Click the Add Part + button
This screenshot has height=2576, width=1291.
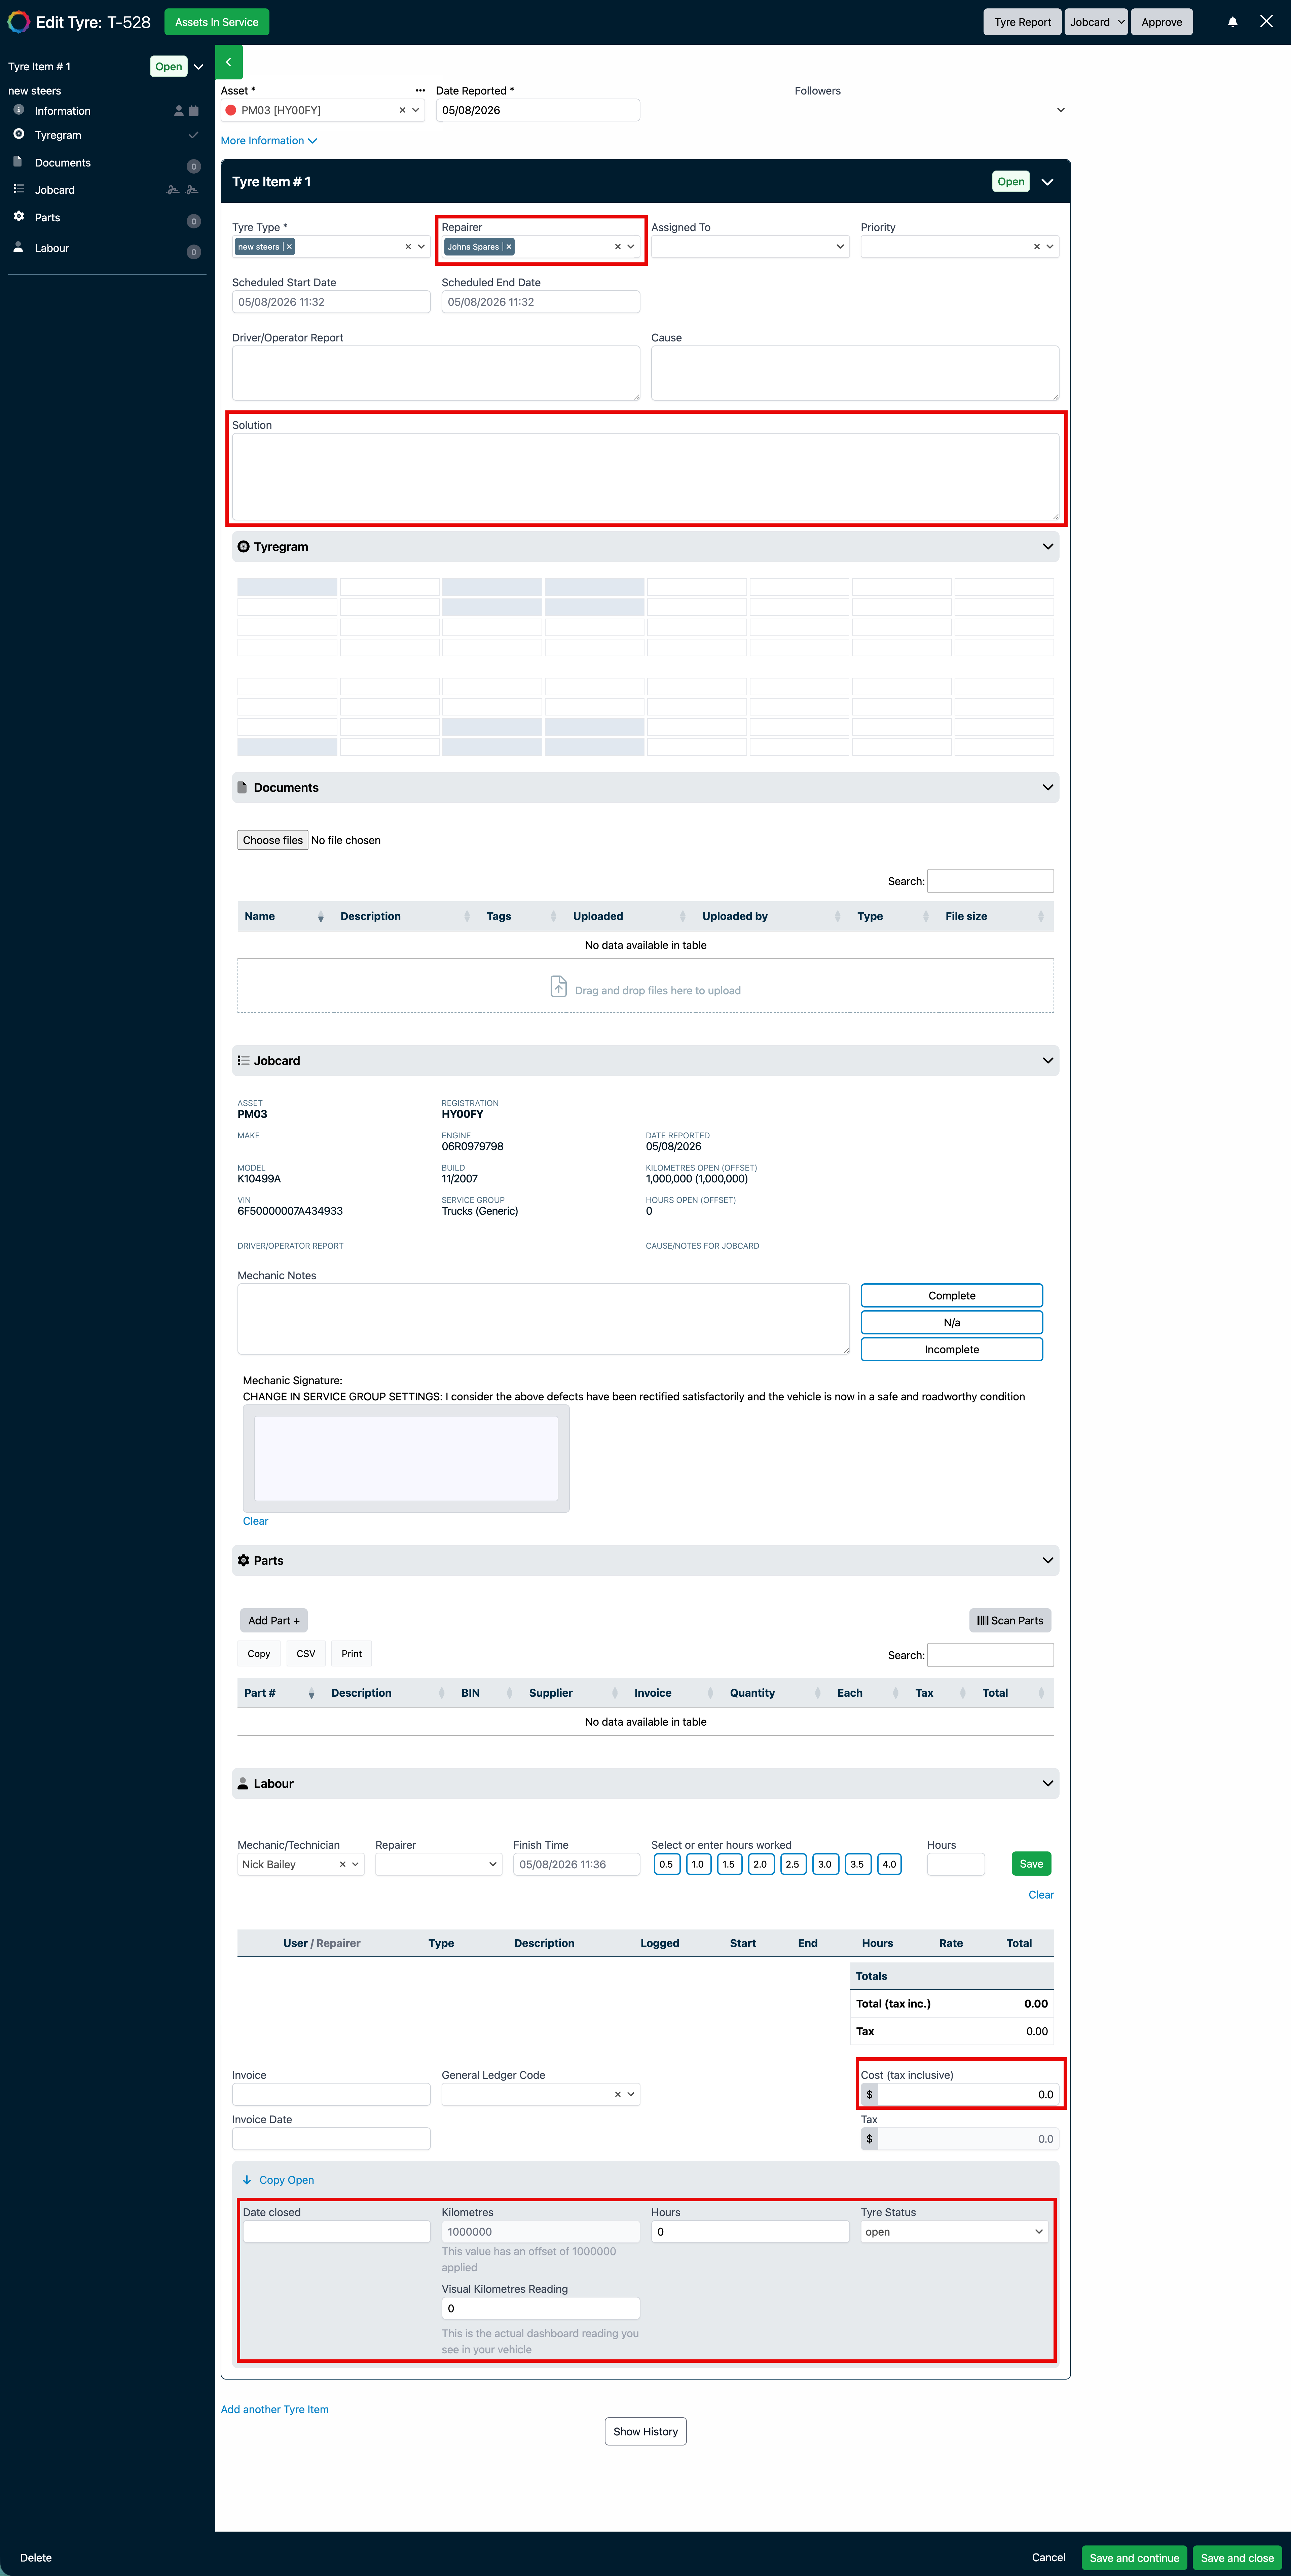tap(274, 1620)
